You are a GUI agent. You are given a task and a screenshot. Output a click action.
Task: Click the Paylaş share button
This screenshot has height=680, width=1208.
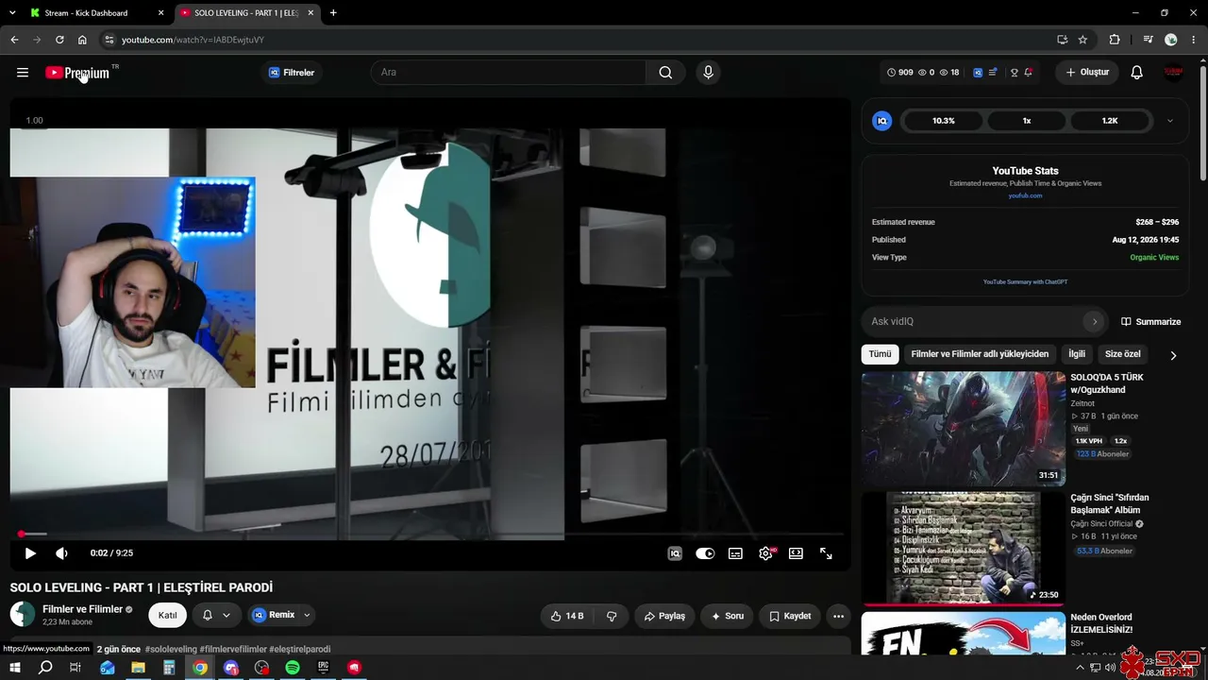coord(664,616)
